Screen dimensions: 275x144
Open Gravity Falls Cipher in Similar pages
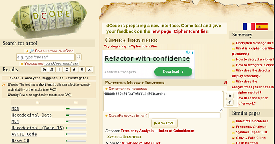coord(251,138)
